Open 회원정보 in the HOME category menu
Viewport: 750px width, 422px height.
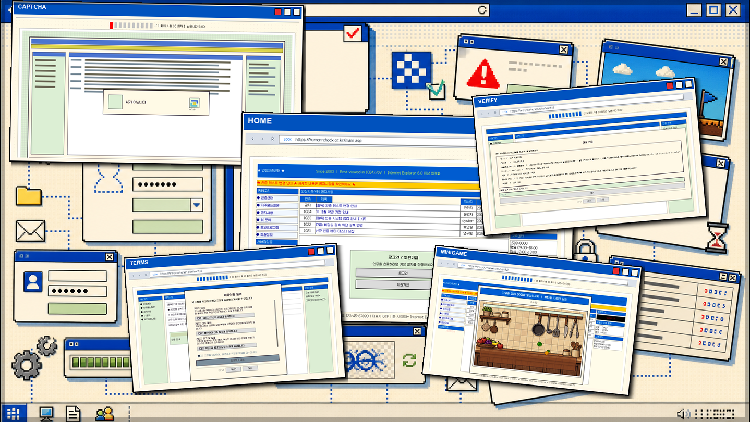click(277, 234)
